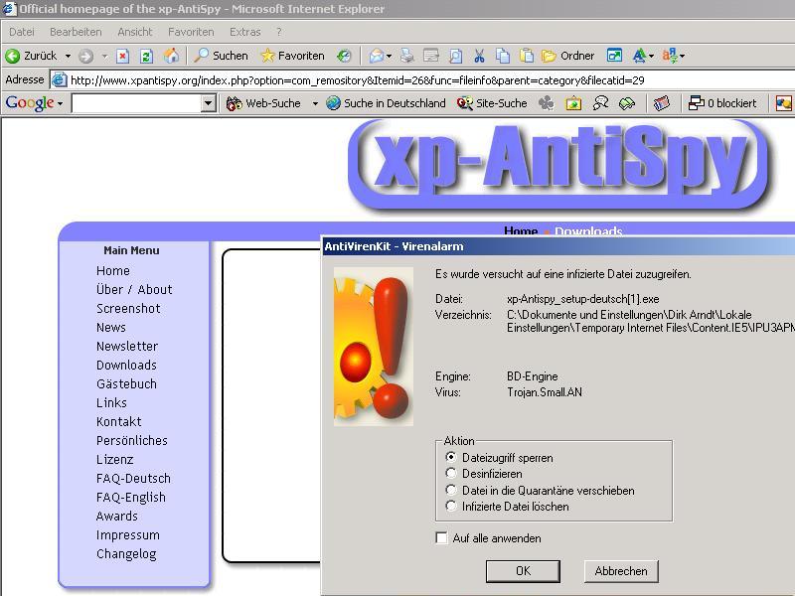The width and height of the screenshot is (795, 596).
Task: Open the Favoriten menu
Action: (x=191, y=32)
